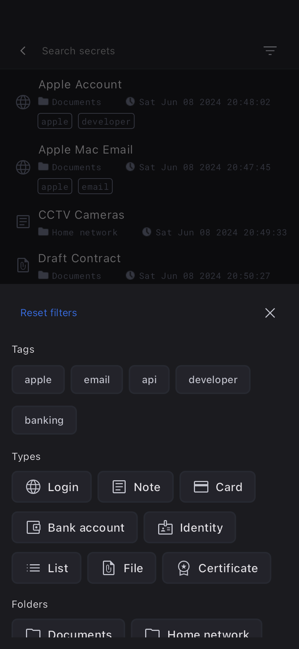Focus the Search secrets field

point(144,51)
